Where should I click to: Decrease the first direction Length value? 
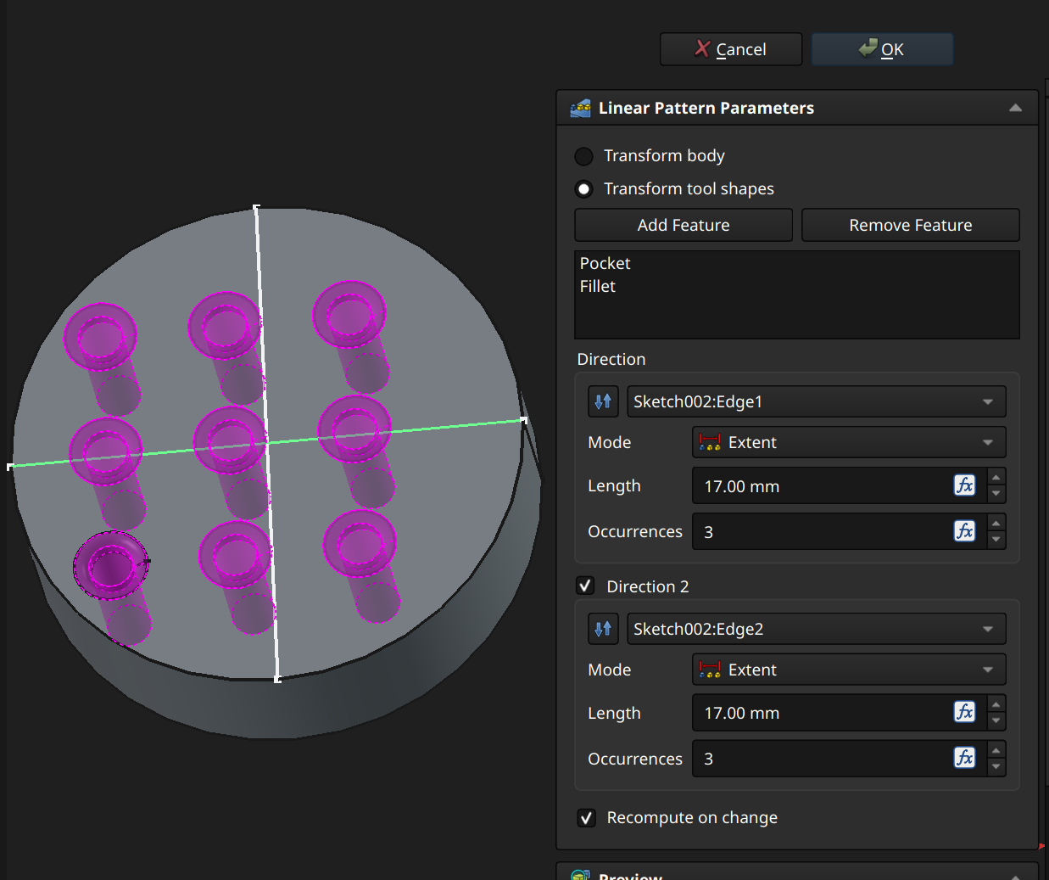point(996,494)
